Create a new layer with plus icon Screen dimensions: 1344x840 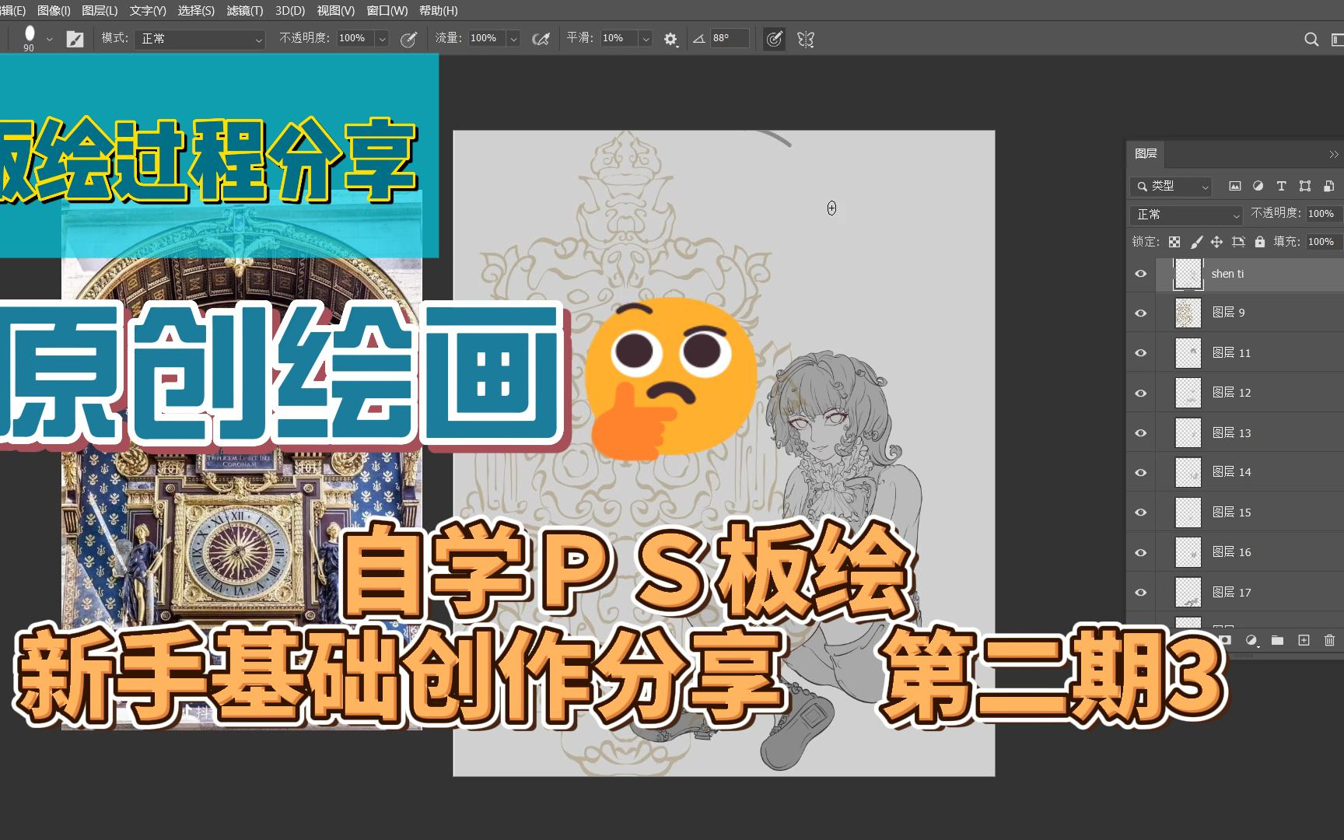coord(1304,640)
